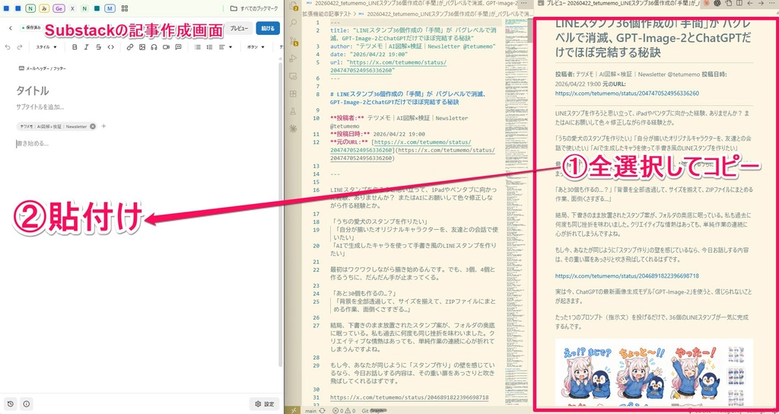Open version history clock icon at bottom
The width and height of the screenshot is (779, 414).
pos(11,404)
